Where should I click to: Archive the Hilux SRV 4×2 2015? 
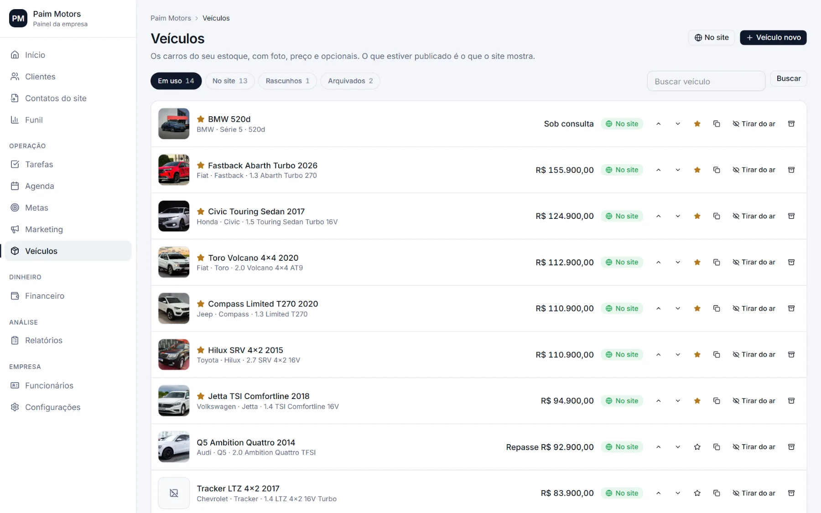pyautogui.click(x=791, y=355)
